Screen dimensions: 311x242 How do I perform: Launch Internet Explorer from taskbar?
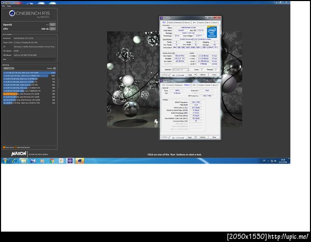[x=15, y=161]
